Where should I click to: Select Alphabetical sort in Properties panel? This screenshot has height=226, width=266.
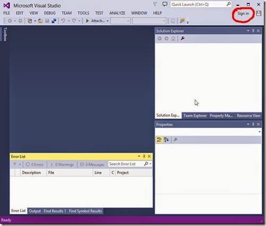point(167,140)
